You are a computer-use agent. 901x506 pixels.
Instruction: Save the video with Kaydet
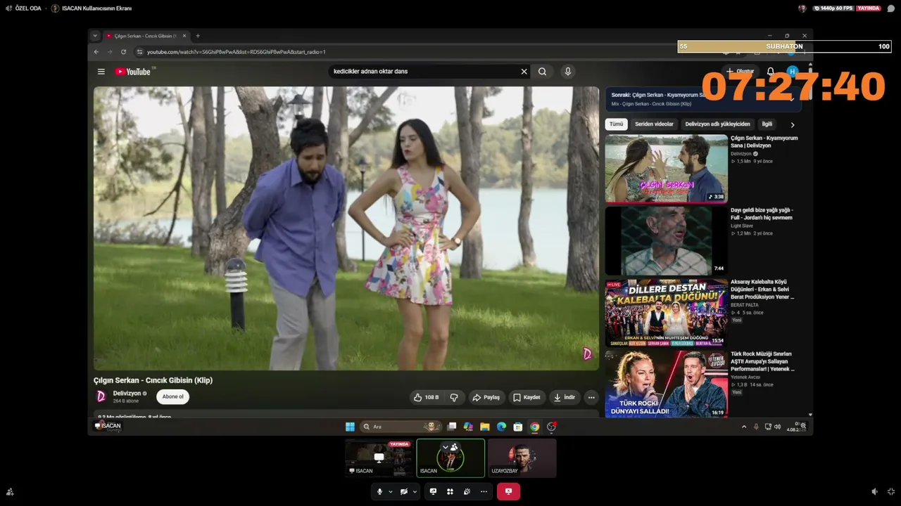pos(527,397)
